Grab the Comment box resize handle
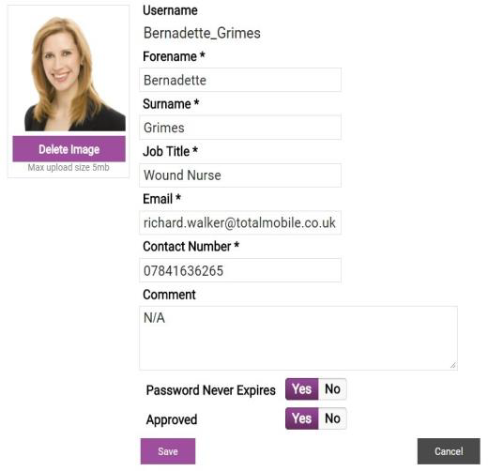 [x=453, y=365]
